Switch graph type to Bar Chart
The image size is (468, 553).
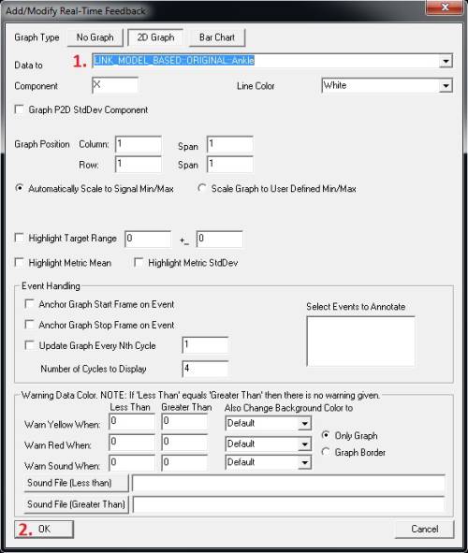click(x=217, y=37)
